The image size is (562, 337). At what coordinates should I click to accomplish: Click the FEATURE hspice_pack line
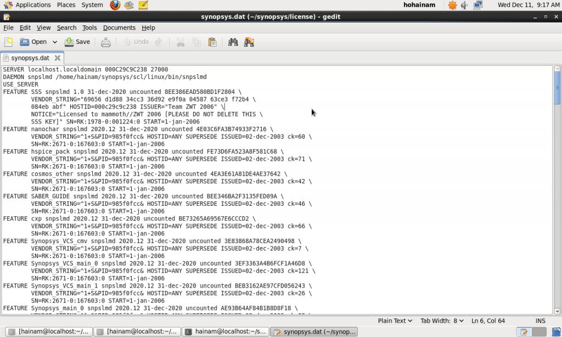click(x=143, y=151)
